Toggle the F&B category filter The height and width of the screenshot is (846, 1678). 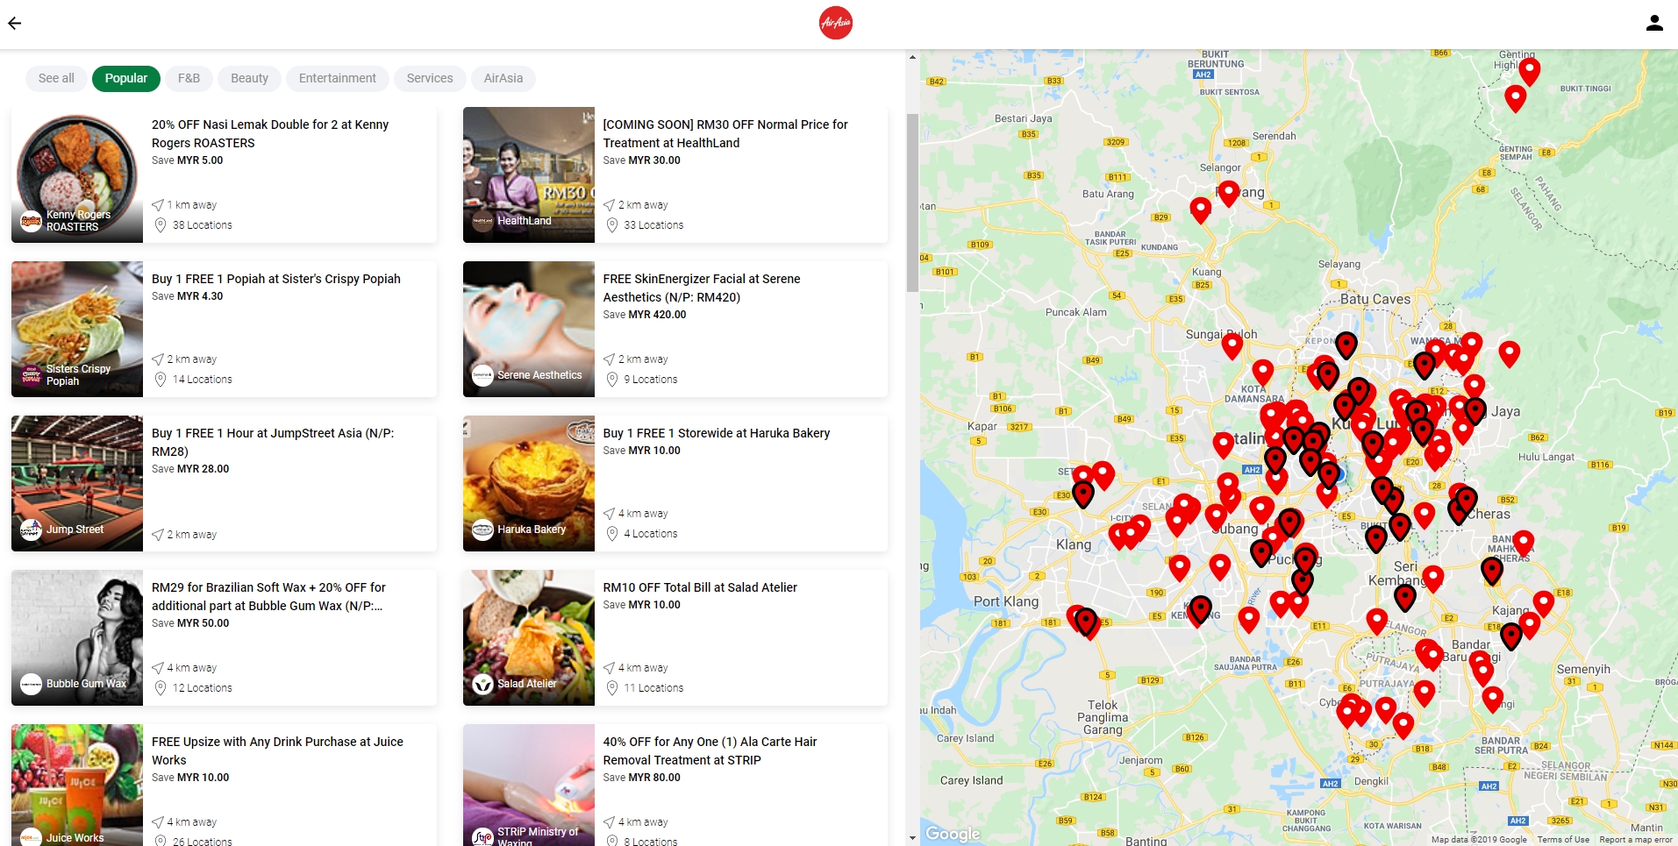[x=189, y=78]
